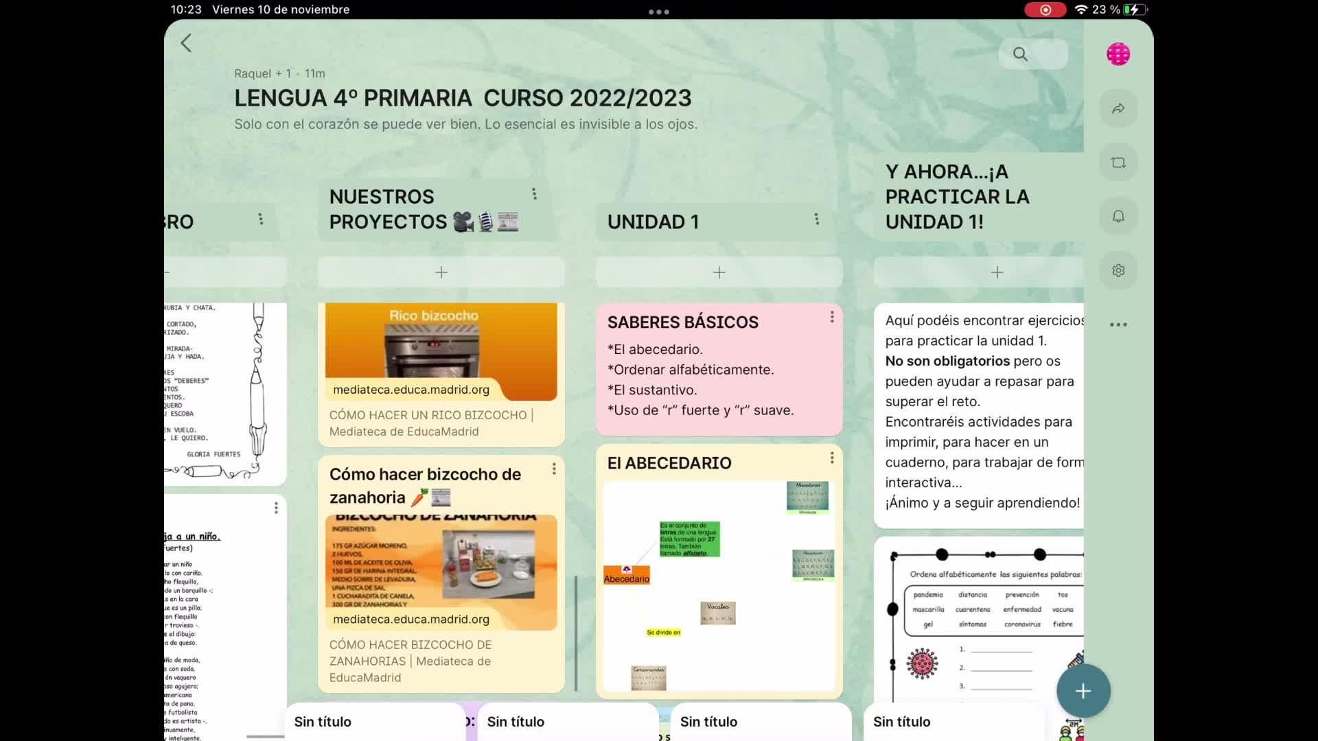
Task: Open El ABECEDARIO post options dots
Action: pos(832,458)
